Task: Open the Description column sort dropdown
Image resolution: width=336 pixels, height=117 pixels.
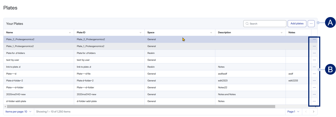Action: point(282,33)
